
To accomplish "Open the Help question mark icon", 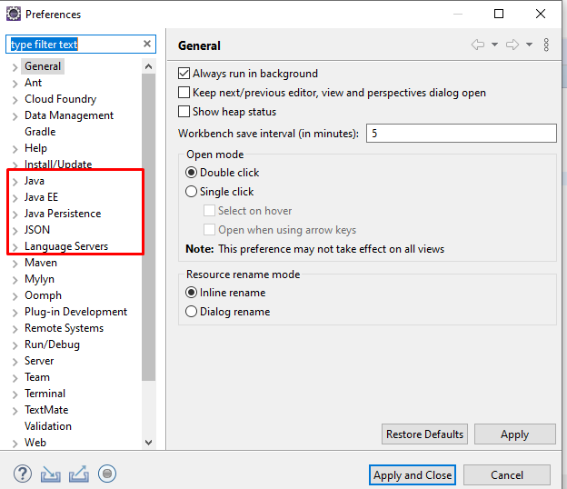I will point(23,474).
